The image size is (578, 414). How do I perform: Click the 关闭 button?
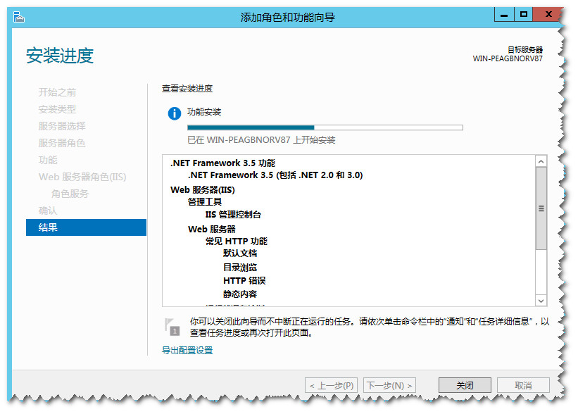pyautogui.click(x=465, y=385)
